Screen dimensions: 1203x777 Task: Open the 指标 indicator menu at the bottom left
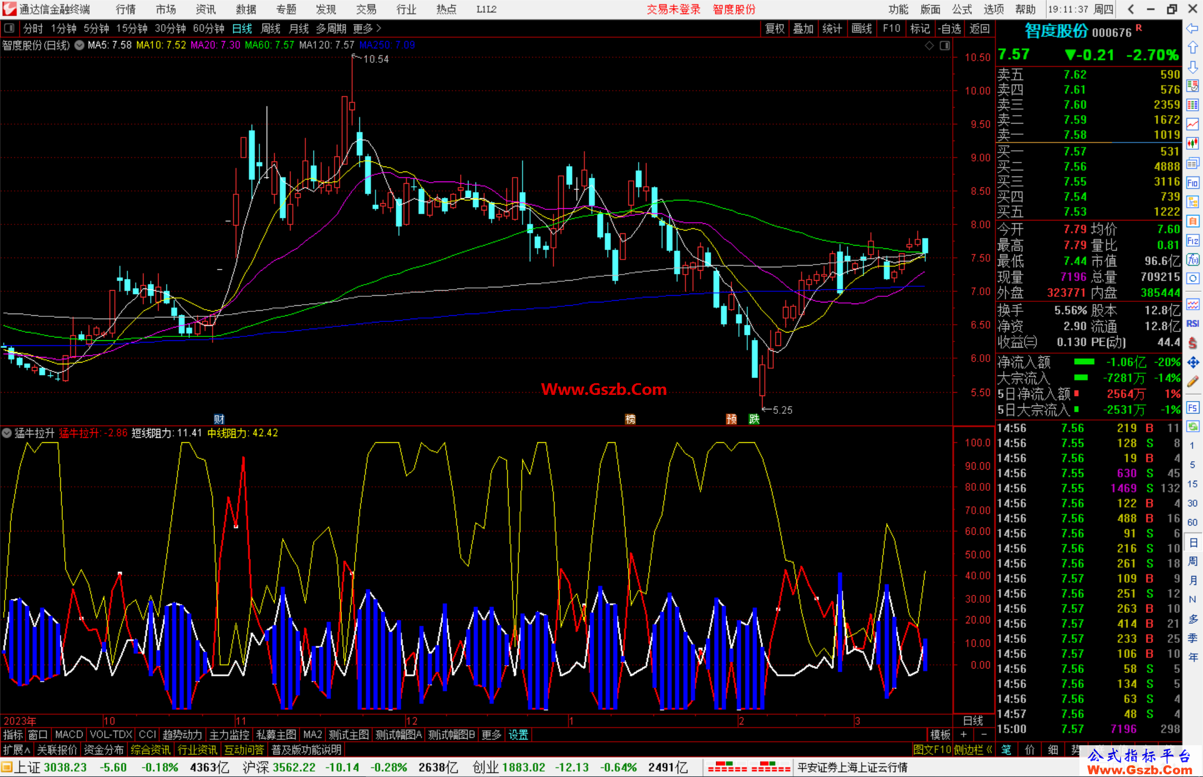point(13,735)
